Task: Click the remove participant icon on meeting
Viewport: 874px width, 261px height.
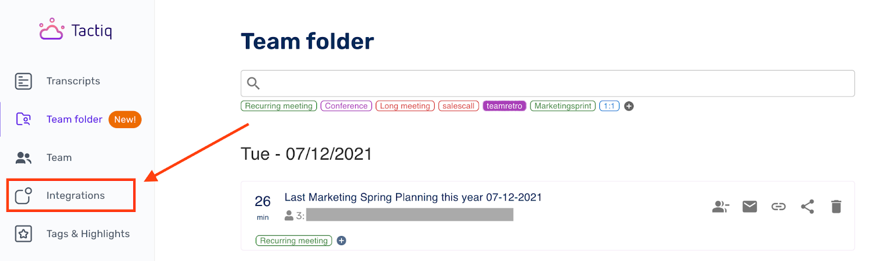Action: (721, 207)
